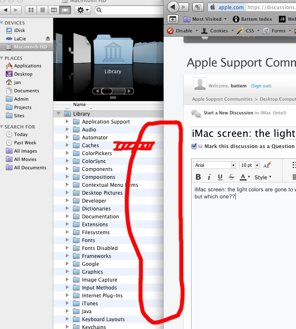Collapse the SEARCH FOR sidebar section
The height and width of the screenshot is (329, 296).
pos(2,127)
